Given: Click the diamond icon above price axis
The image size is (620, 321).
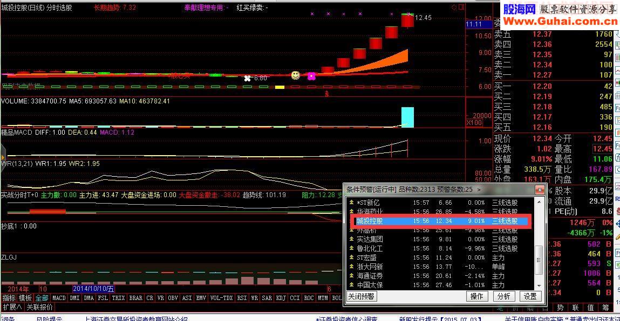Looking at the screenshot, I should (454, 7).
